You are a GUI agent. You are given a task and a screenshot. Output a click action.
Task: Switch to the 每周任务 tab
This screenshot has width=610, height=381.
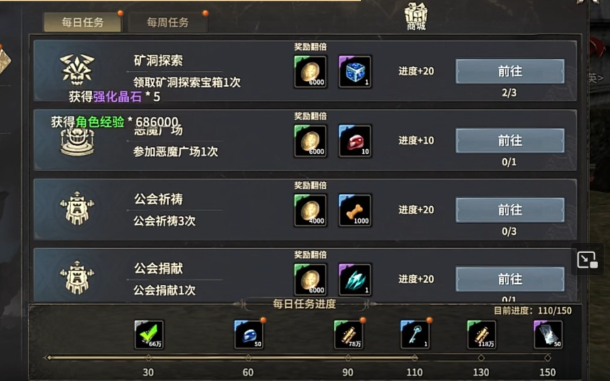pos(167,22)
